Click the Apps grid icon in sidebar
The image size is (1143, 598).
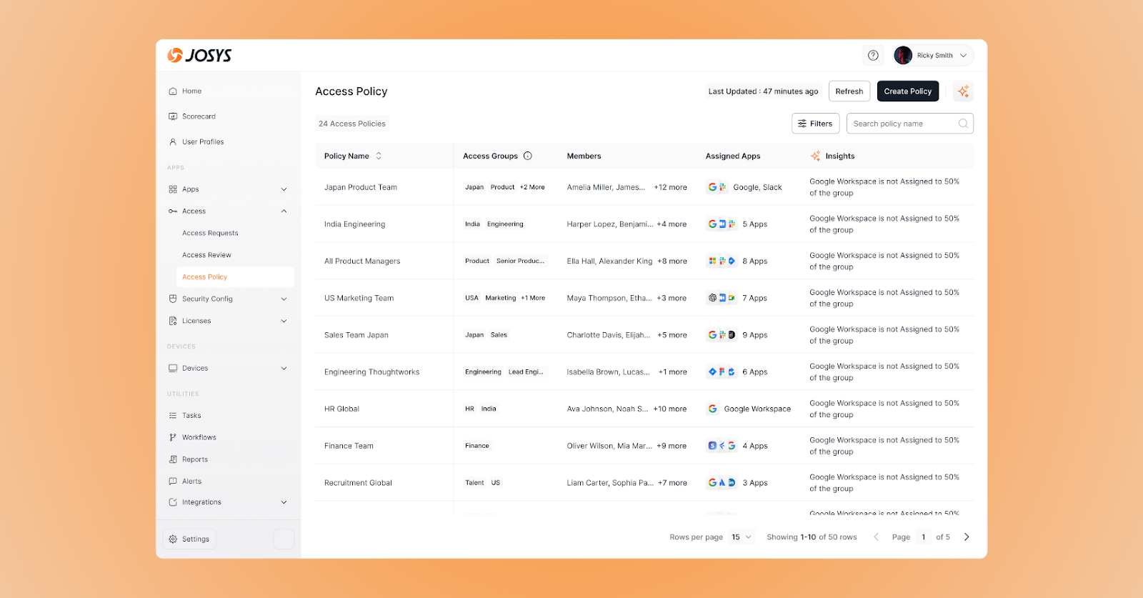173,189
